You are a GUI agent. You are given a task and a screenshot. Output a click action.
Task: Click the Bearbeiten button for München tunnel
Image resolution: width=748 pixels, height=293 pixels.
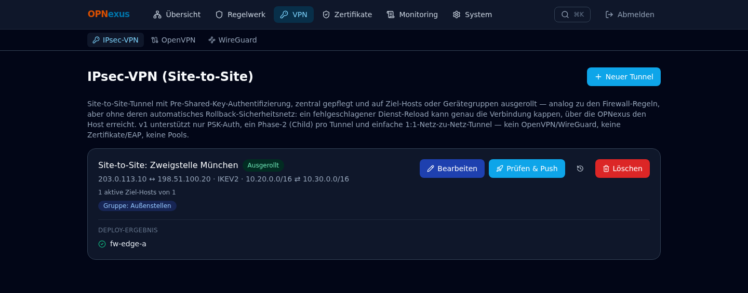click(x=452, y=169)
